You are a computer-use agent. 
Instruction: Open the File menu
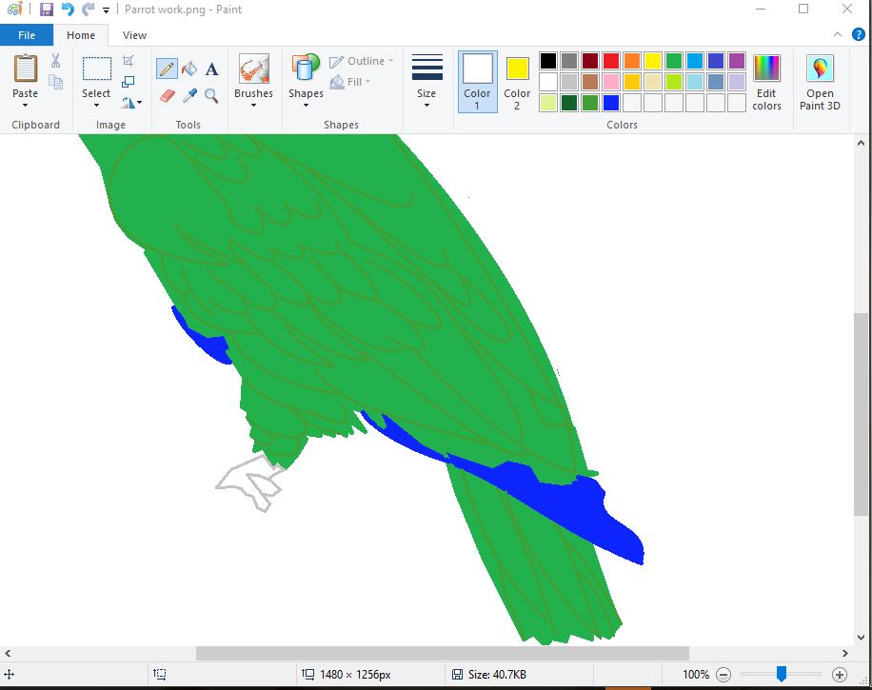[27, 35]
